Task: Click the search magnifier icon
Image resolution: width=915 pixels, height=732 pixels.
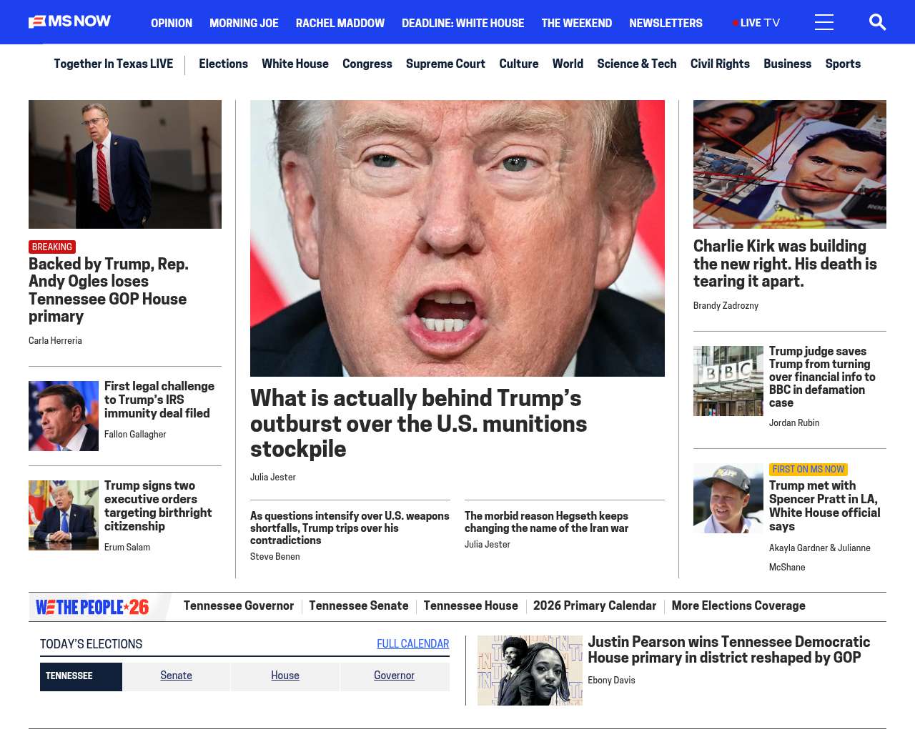Action: click(x=877, y=22)
